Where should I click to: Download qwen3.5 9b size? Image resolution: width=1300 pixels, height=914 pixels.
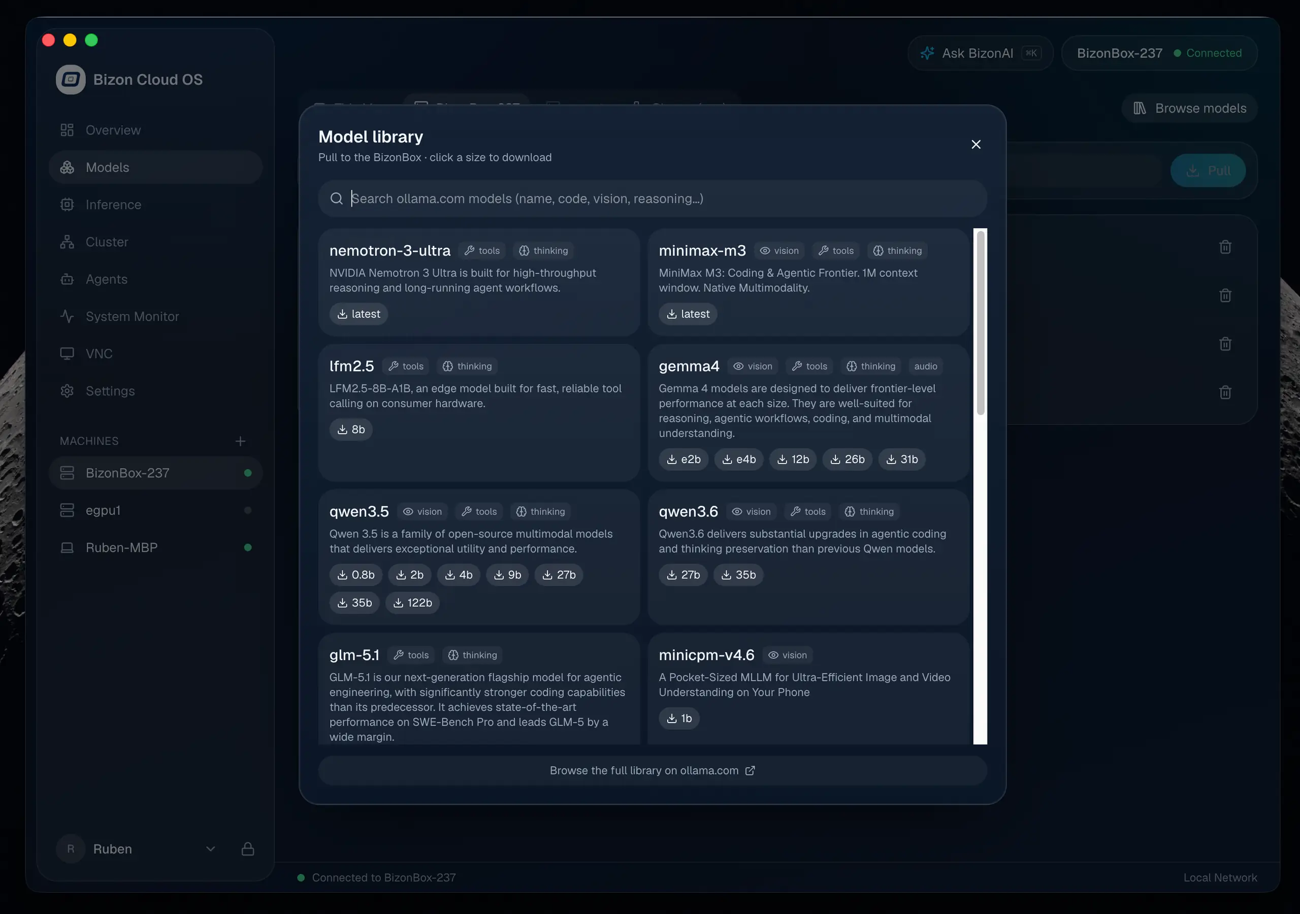[x=507, y=575]
